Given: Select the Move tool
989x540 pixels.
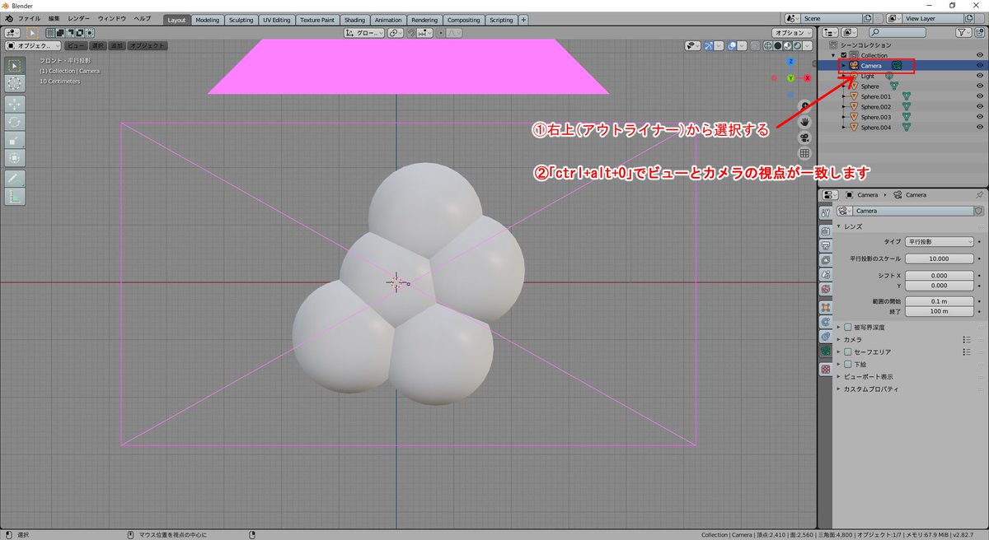Looking at the screenshot, I should (x=16, y=104).
